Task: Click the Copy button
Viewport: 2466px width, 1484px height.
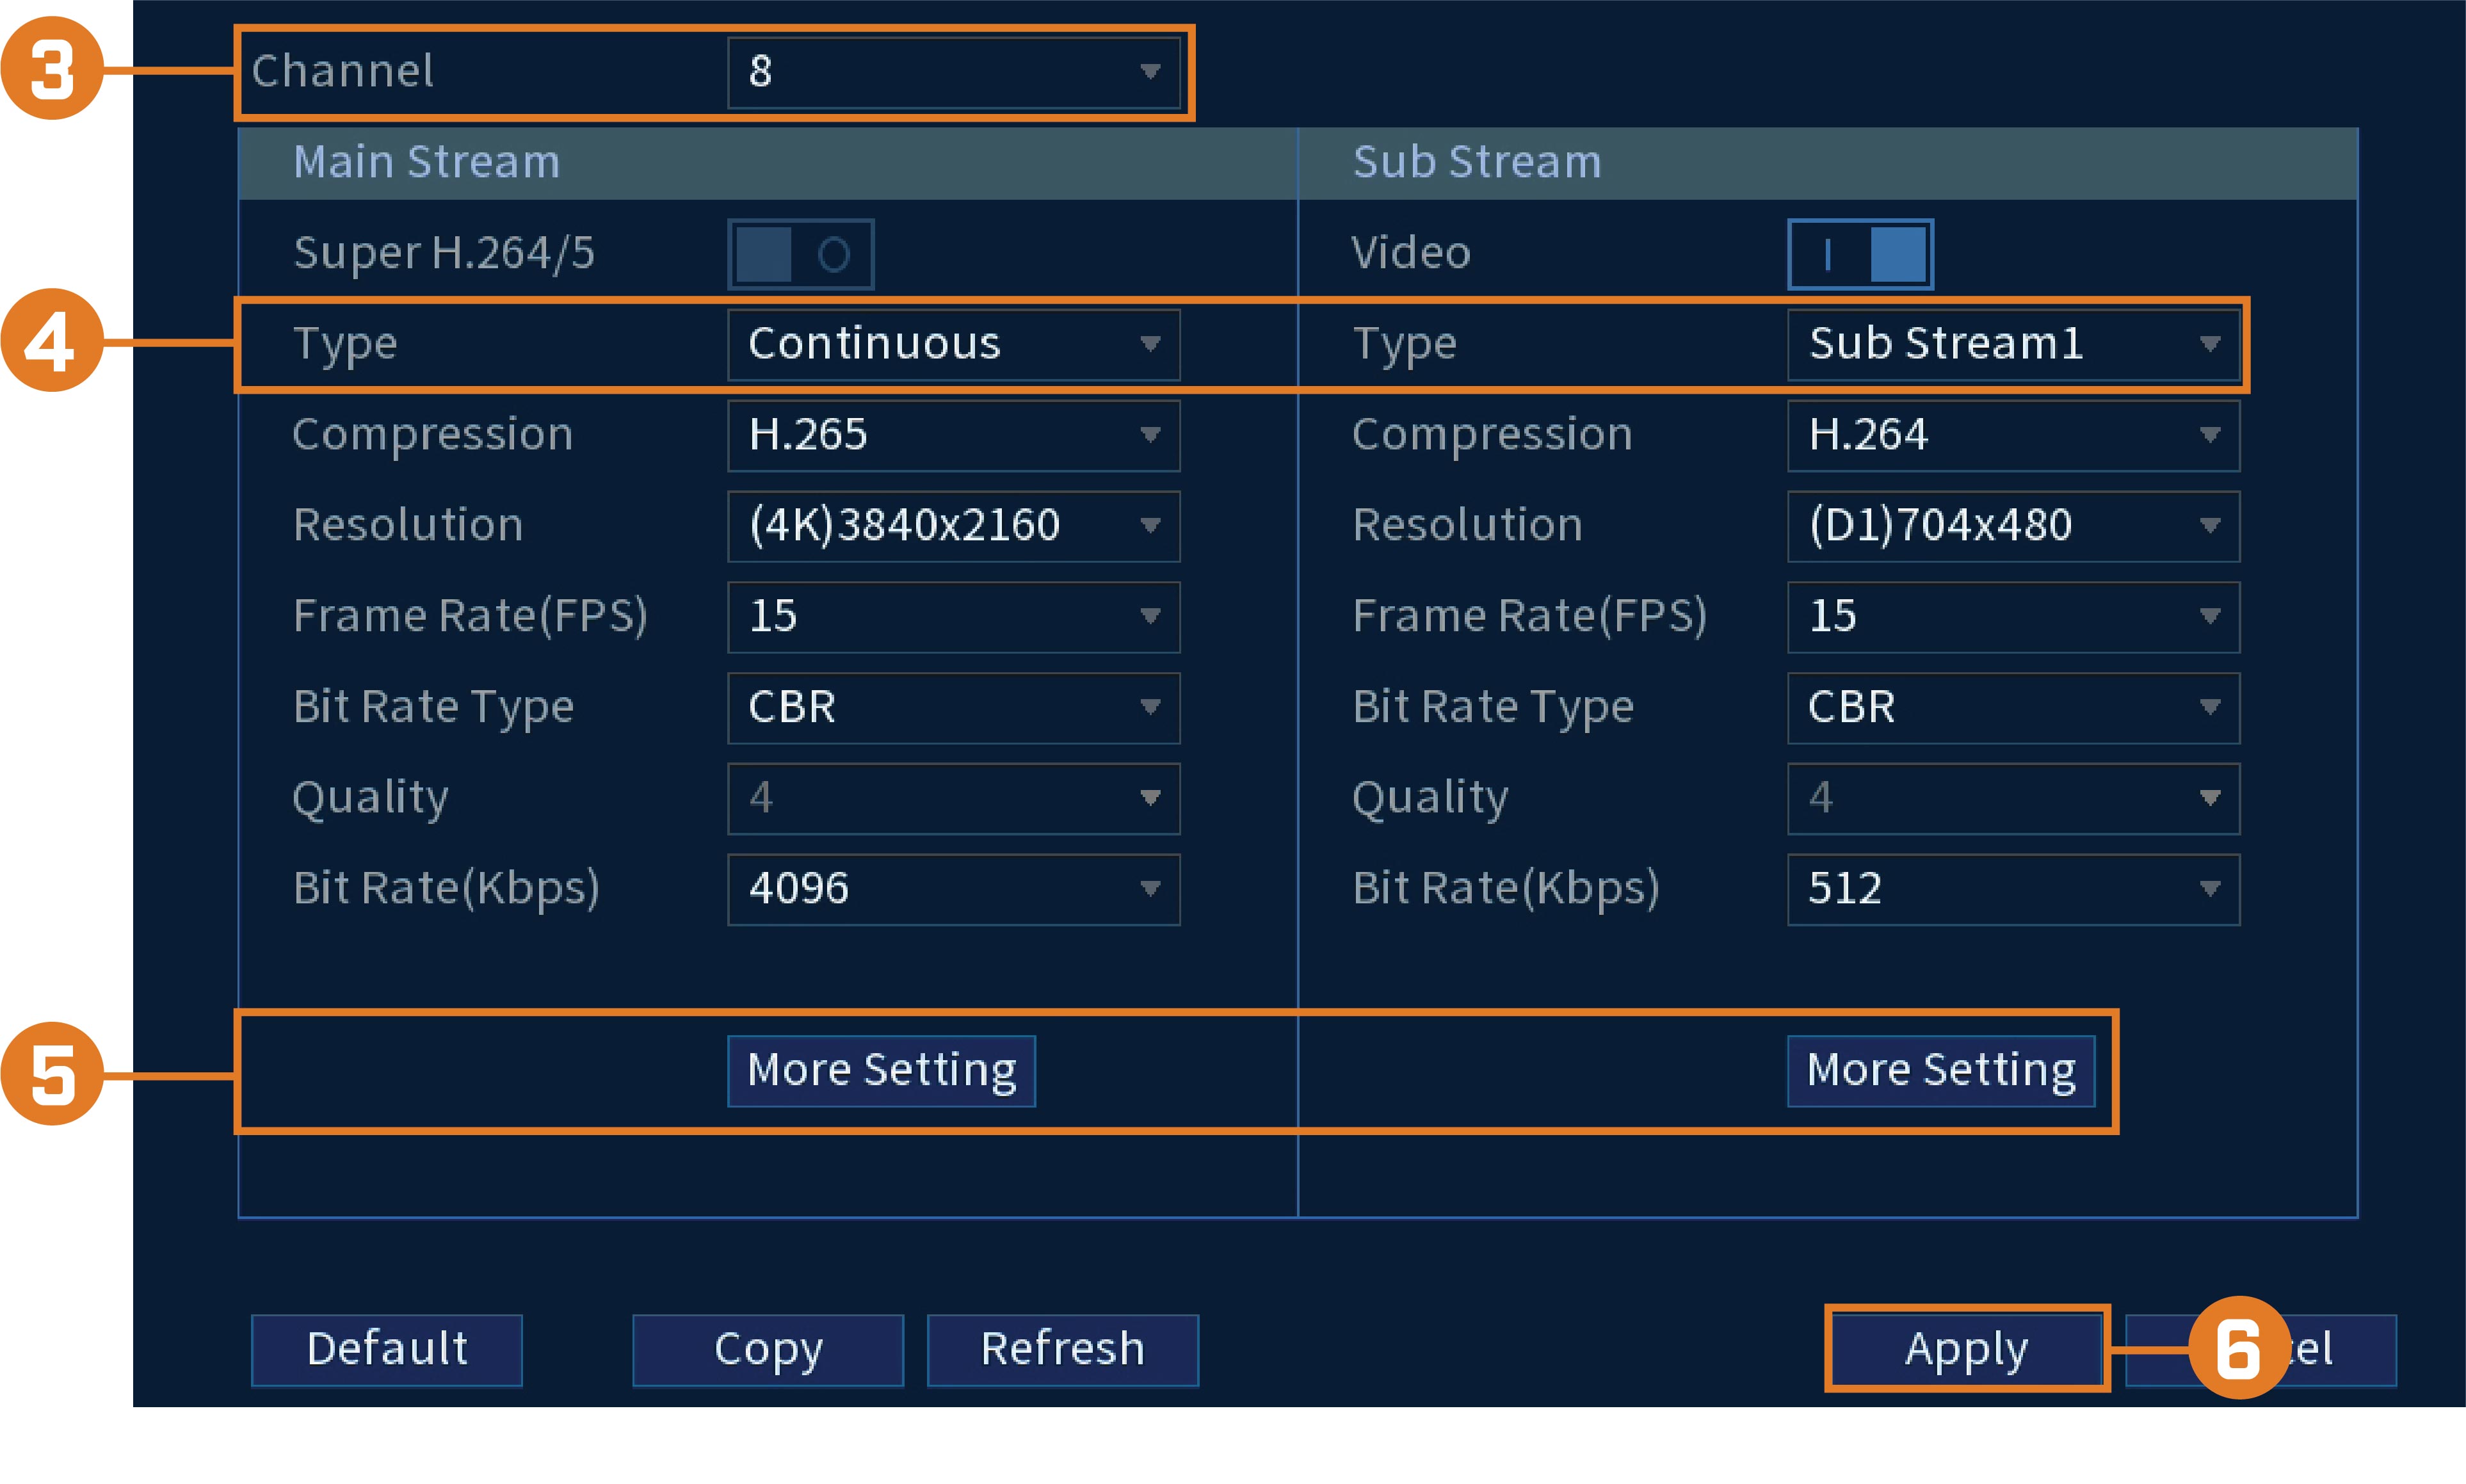Action: 768,1350
